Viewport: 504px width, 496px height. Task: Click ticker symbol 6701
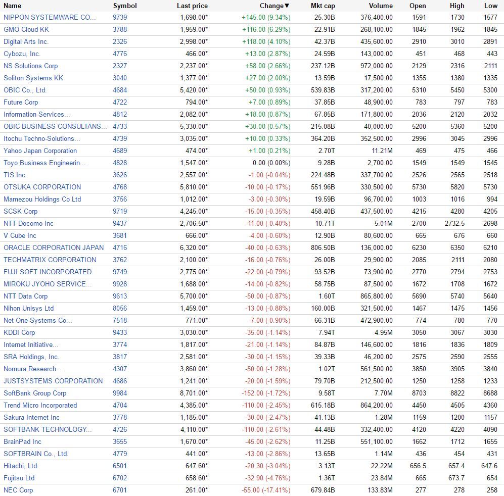point(120,490)
